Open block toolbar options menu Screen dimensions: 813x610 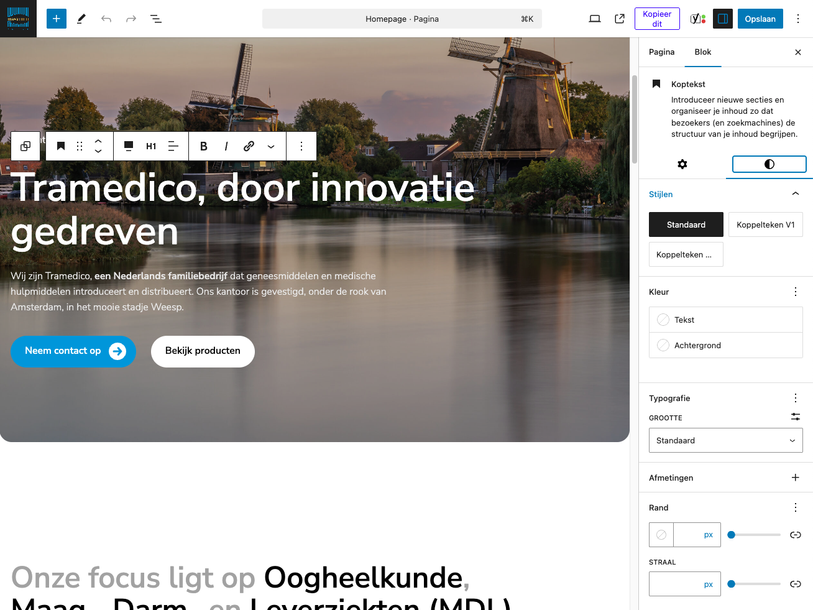point(301,146)
